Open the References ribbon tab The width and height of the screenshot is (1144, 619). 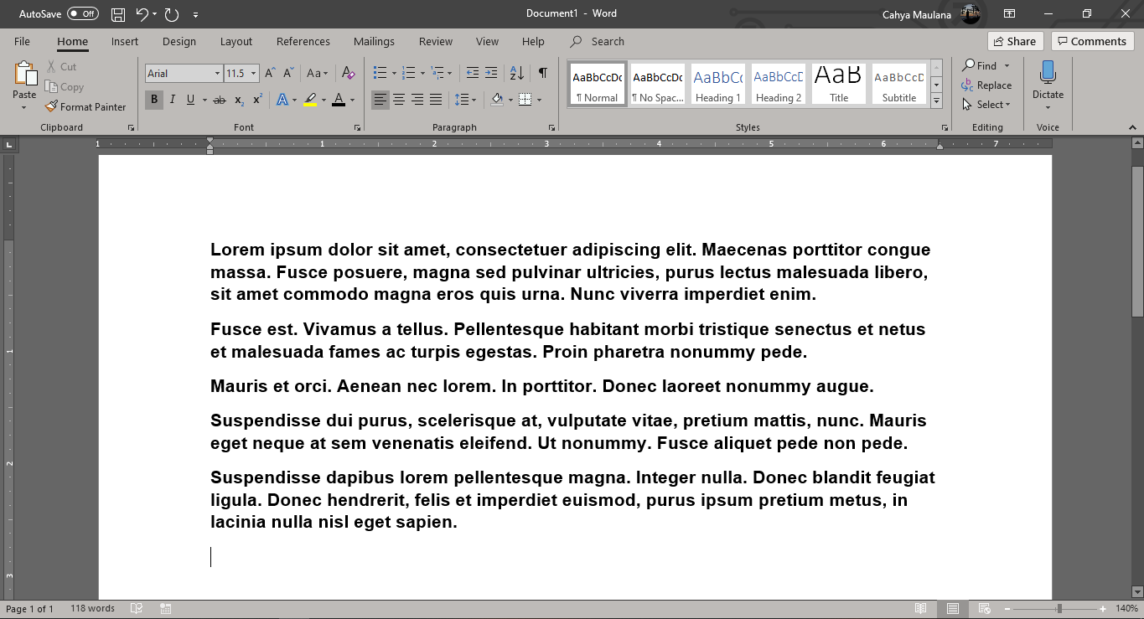pyautogui.click(x=303, y=41)
